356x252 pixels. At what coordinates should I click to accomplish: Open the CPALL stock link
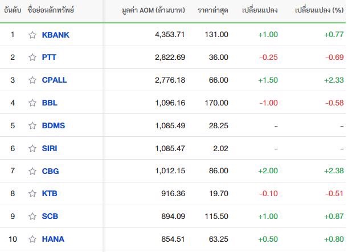pos(54,80)
